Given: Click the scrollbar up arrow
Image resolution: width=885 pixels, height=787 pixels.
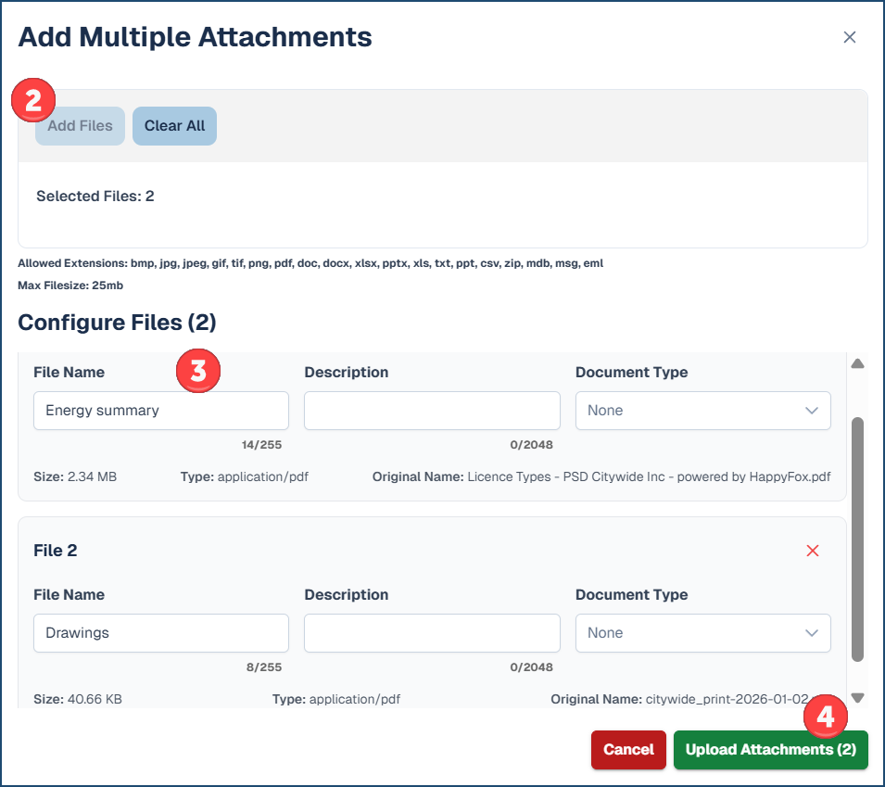Looking at the screenshot, I should pyautogui.click(x=857, y=363).
